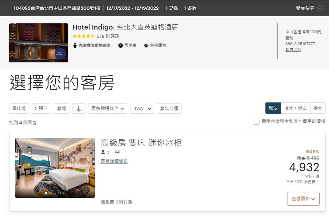This screenshot has height=215, width=329.
Task: Click the 能免費取消訂房 text
Action: [116, 202]
